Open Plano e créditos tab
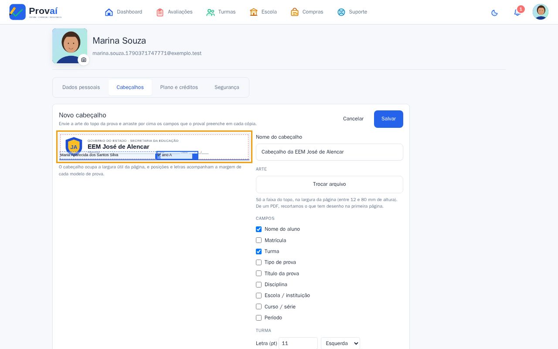 click(x=179, y=87)
